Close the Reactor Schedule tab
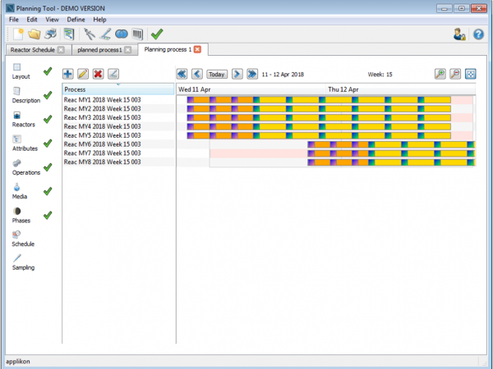The height and width of the screenshot is (369, 493). (x=61, y=50)
